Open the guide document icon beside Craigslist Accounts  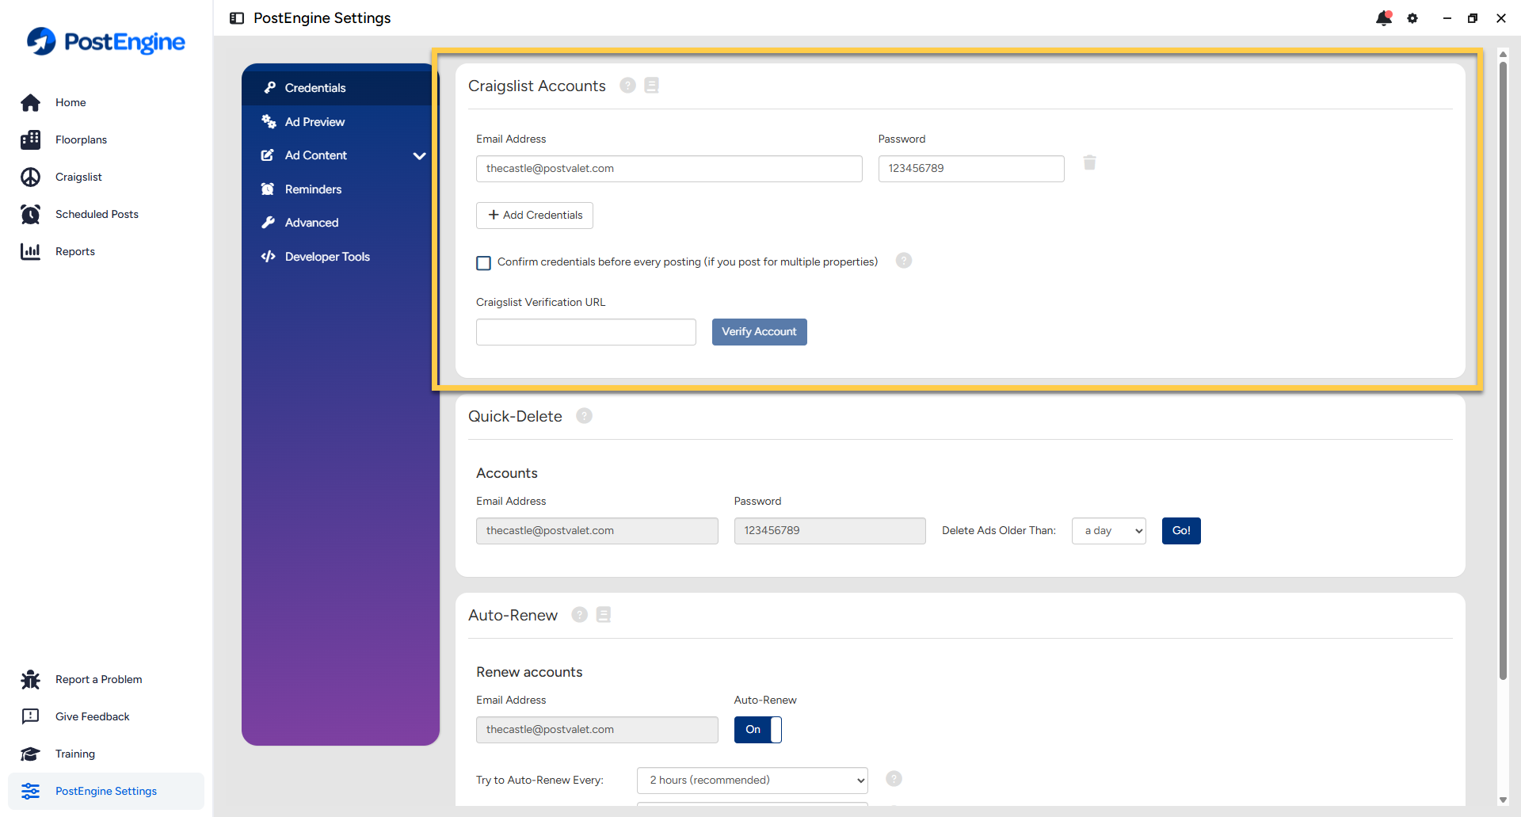click(x=651, y=86)
